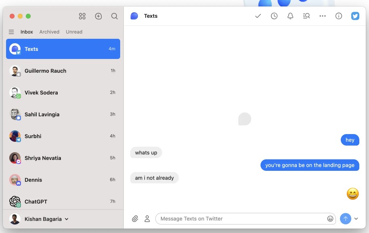
Task: Show chat info panel icon
Action: pyautogui.click(x=339, y=16)
